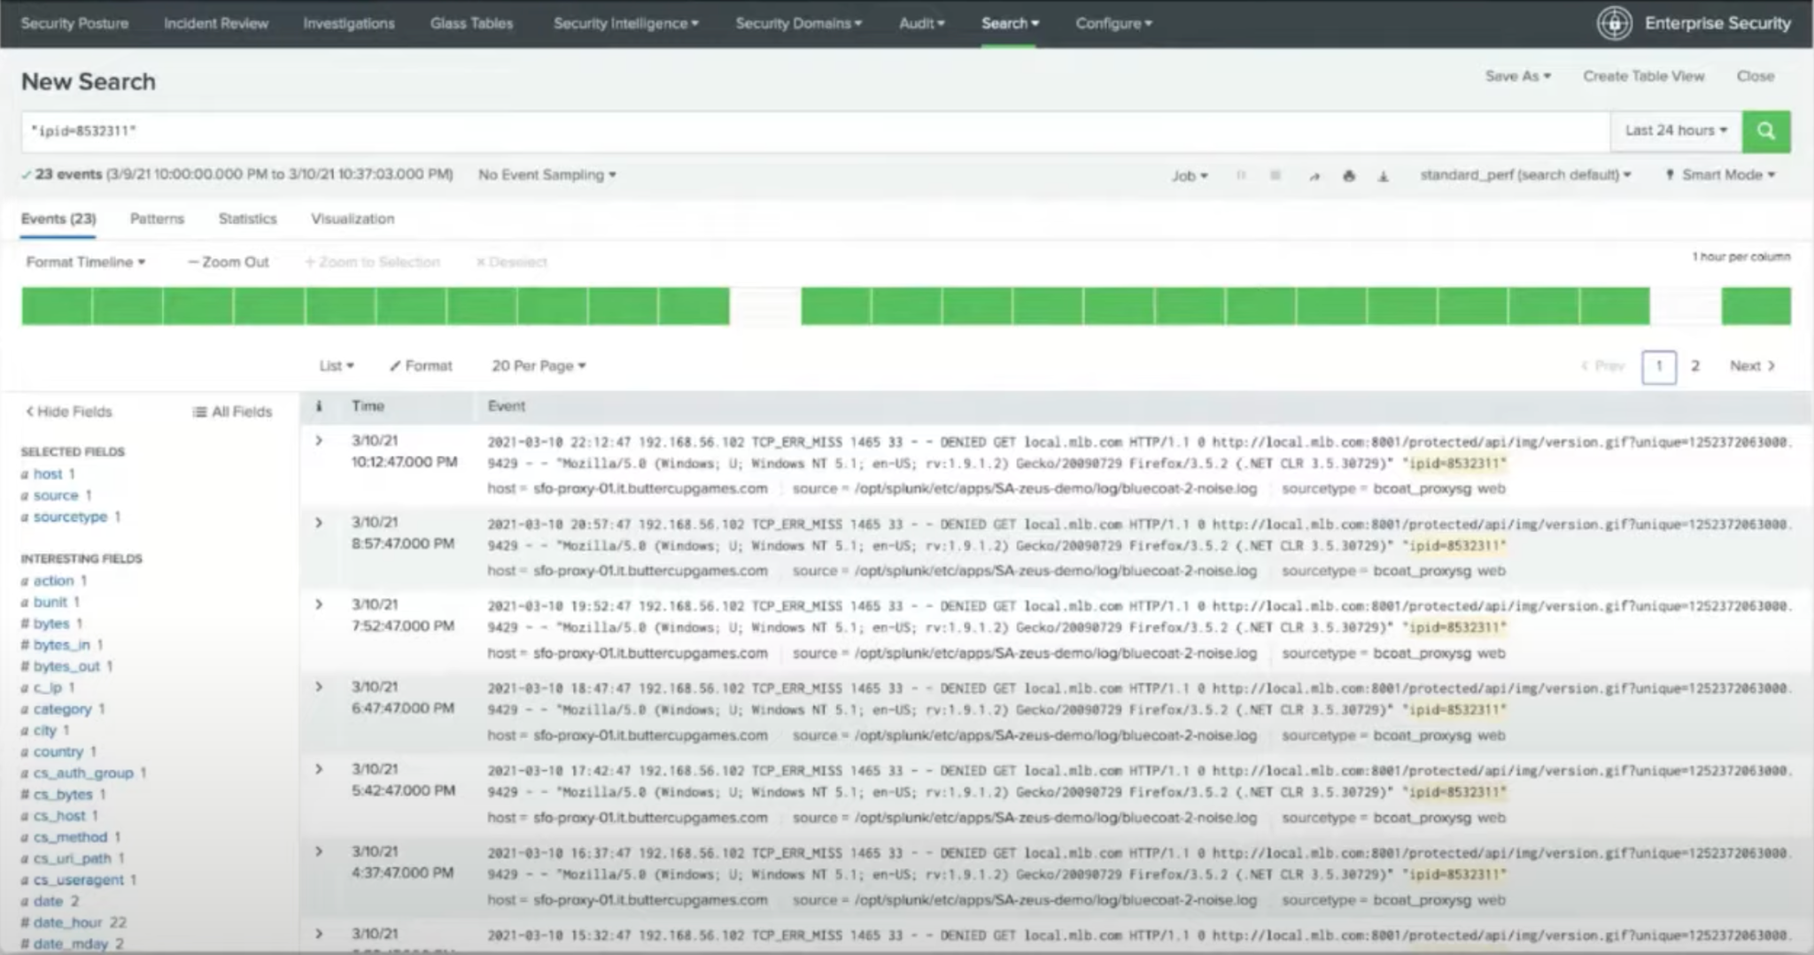Switch to the Statistics tab
This screenshot has width=1814, height=955.
point(247,219)
